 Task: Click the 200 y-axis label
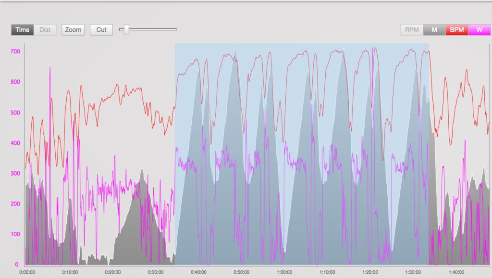coord(15,203)
